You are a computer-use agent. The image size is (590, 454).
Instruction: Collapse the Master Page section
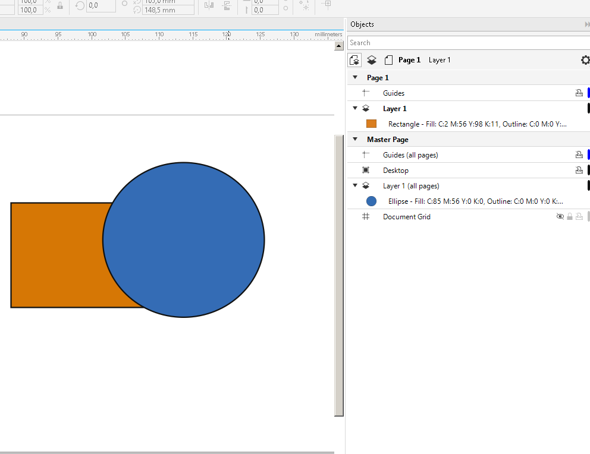(355, 140)
